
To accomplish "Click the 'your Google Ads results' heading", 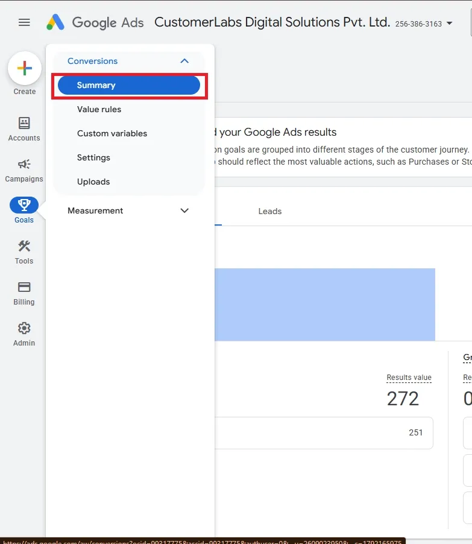I will click(x=278, y=132).
